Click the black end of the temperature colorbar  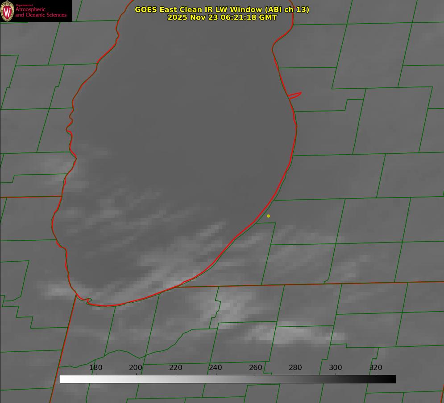pos(392,379)
